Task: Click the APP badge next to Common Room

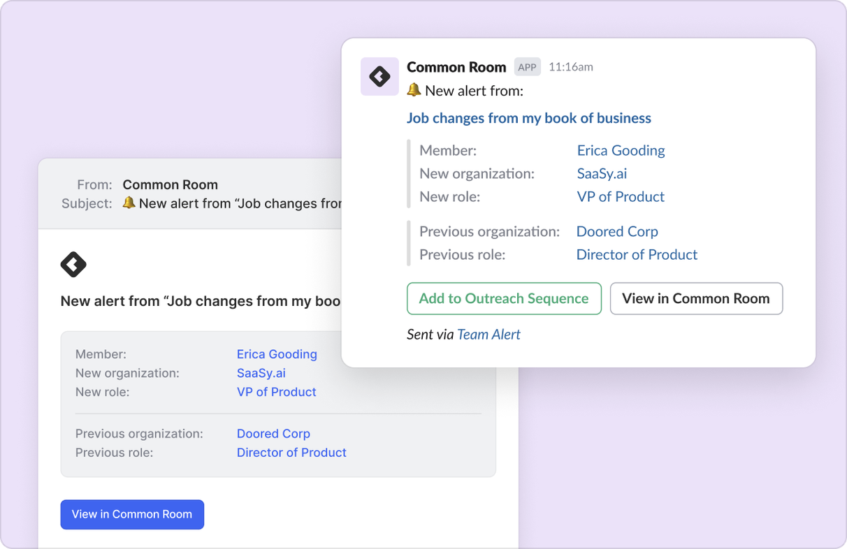Action: (x=528, y=67)
